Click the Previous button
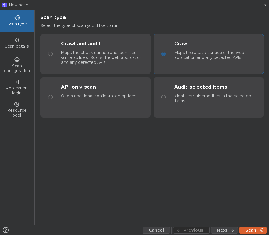 click(191, 230)
